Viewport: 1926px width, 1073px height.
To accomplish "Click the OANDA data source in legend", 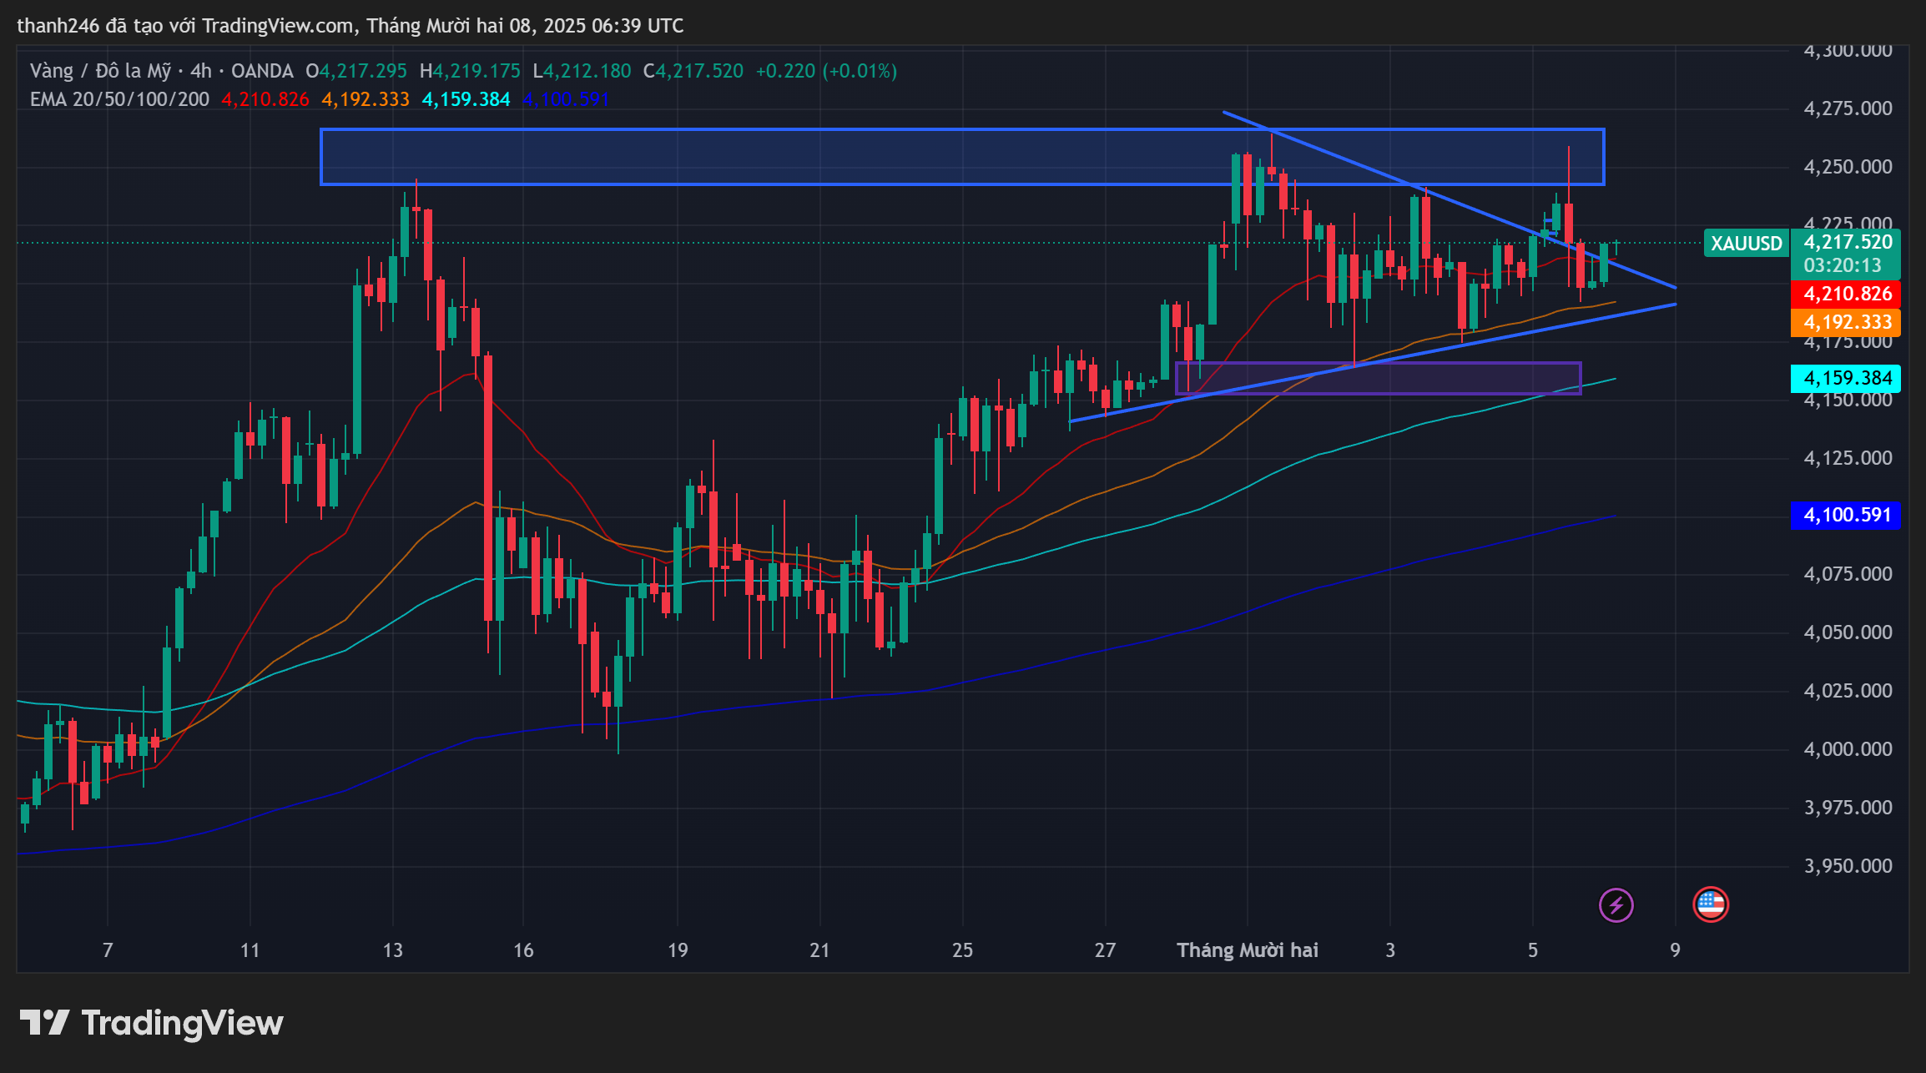I will point(262,71).
